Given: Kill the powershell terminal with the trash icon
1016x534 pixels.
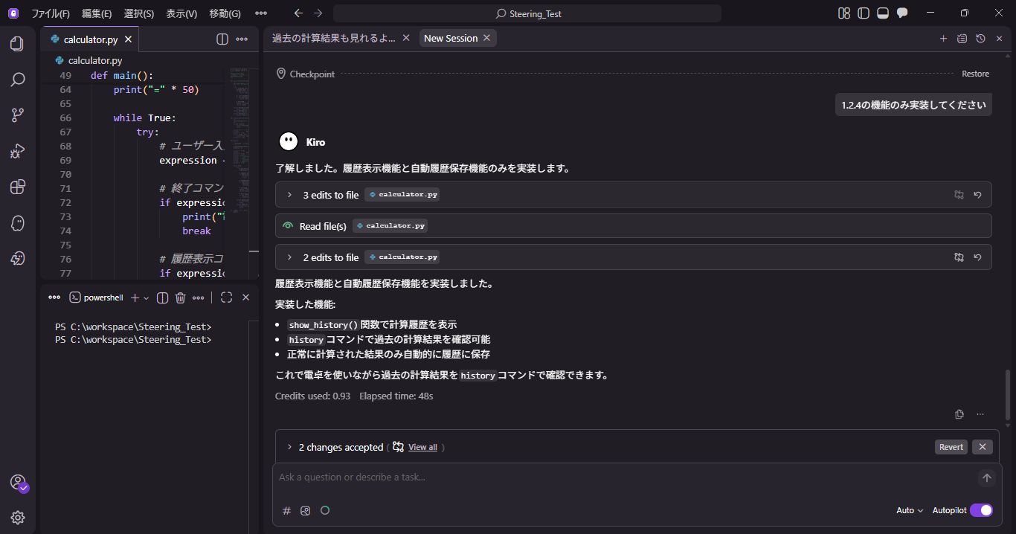Looking at the screenshot, I should pos(179,297).
